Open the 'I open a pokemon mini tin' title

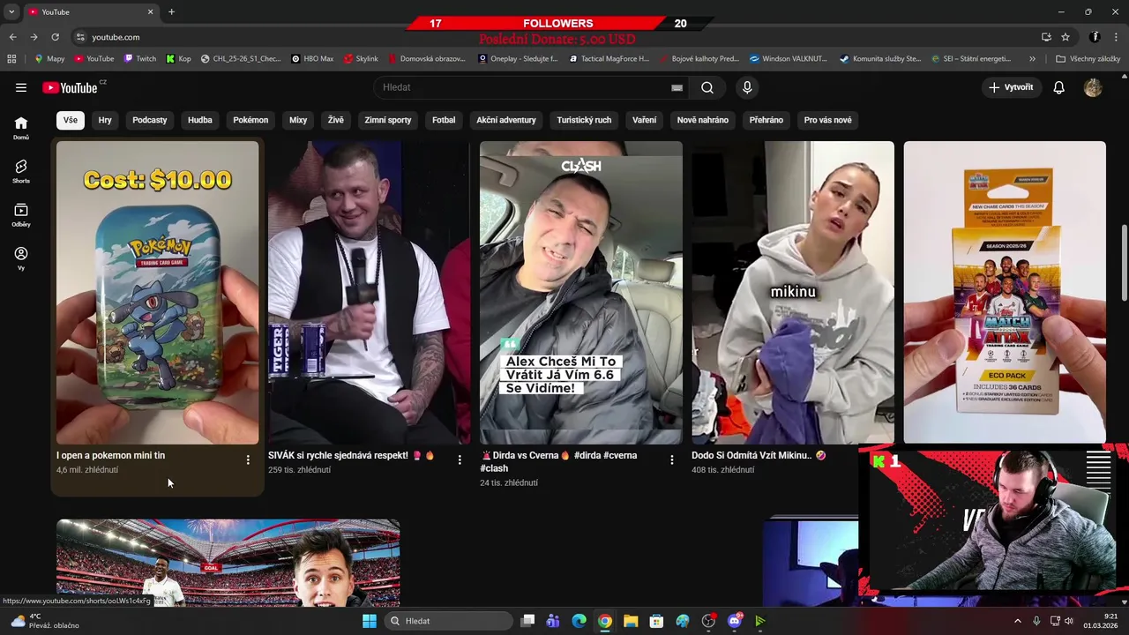[x=110, y=456]
